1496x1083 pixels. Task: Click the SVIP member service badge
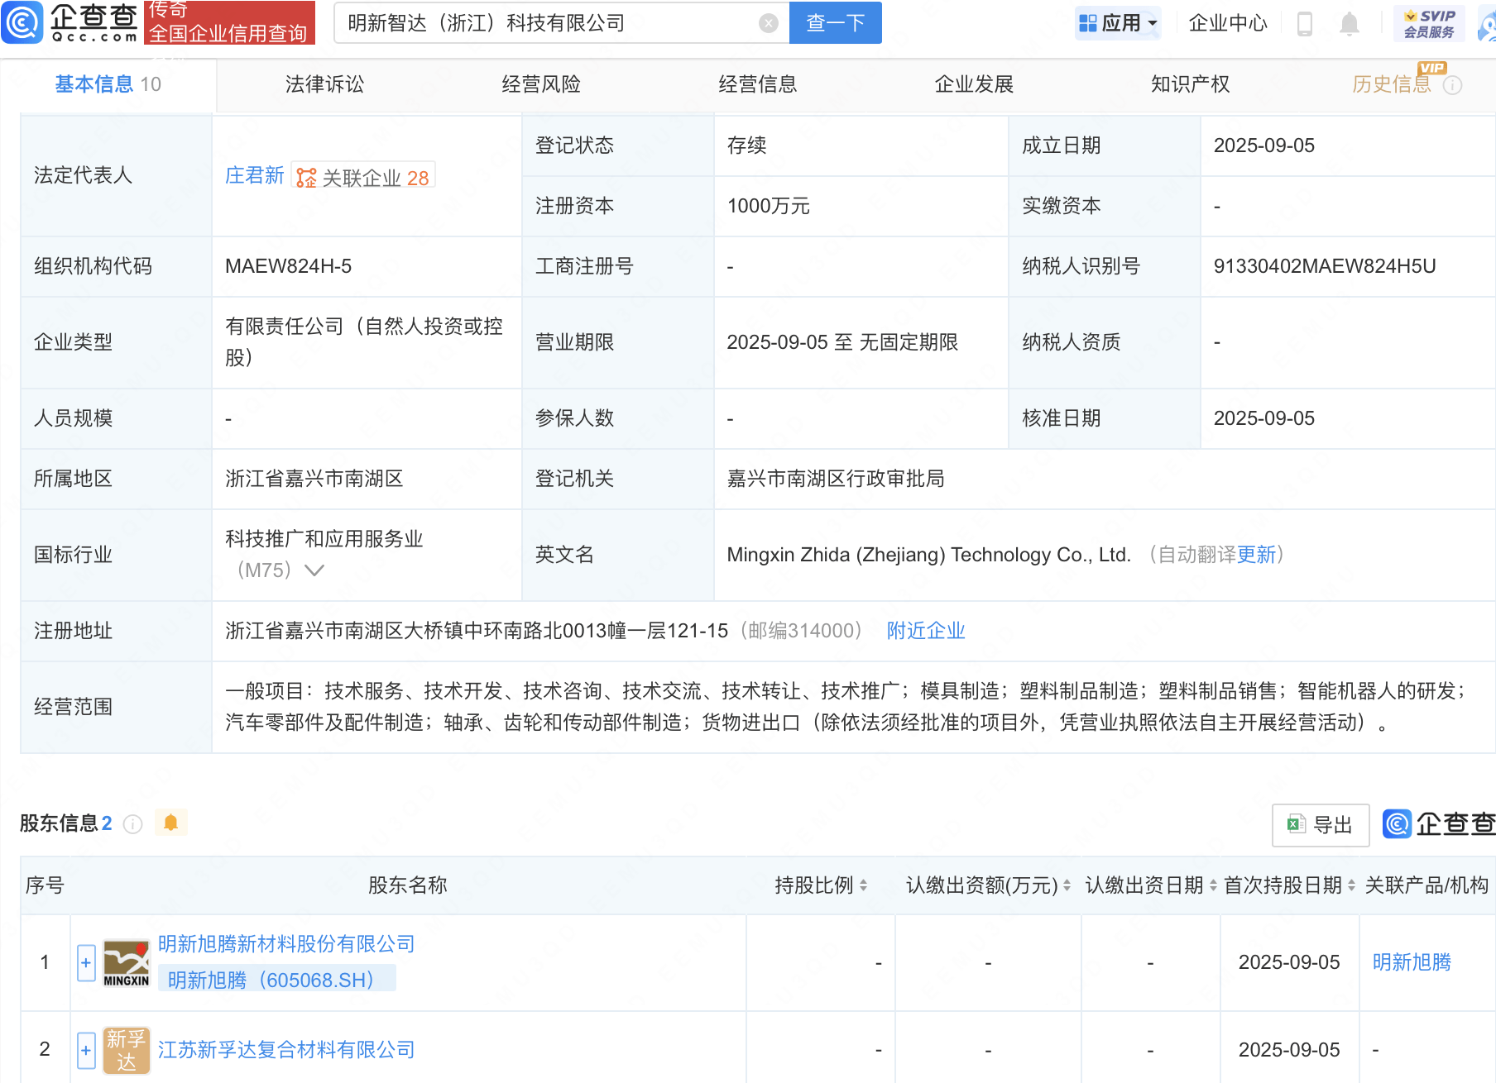coord(1429,23)
